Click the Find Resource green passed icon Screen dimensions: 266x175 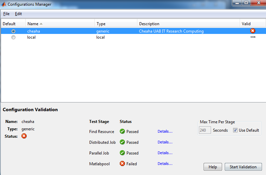[122, 131]
